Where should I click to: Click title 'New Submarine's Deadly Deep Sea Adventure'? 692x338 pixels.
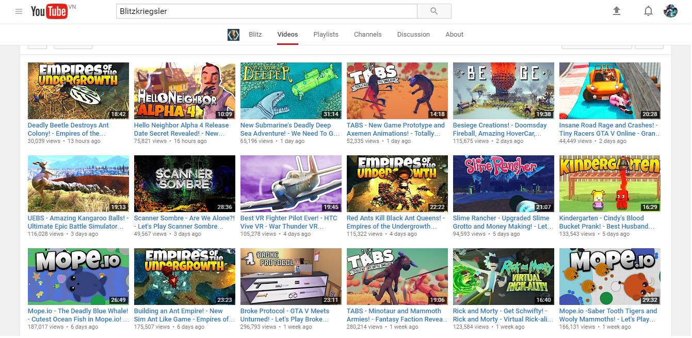click(290, 129)
